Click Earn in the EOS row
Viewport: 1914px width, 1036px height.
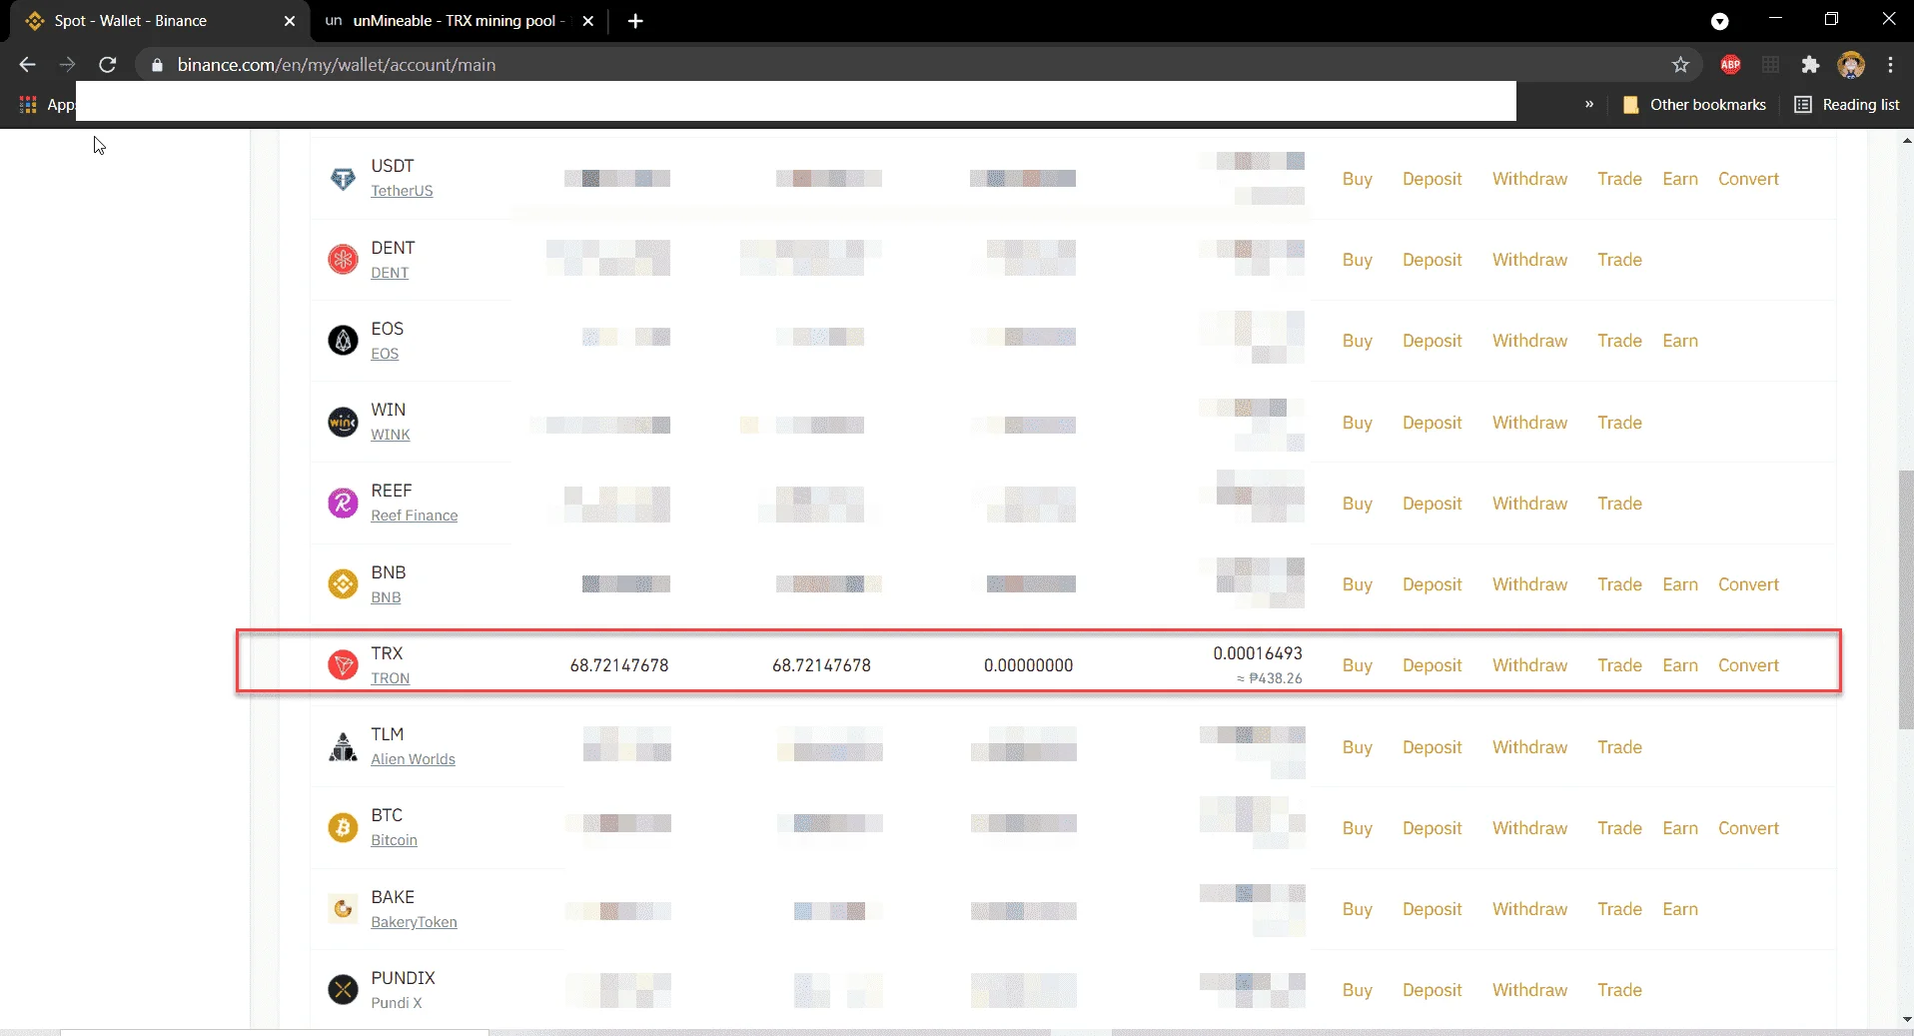coord(1680,341)
